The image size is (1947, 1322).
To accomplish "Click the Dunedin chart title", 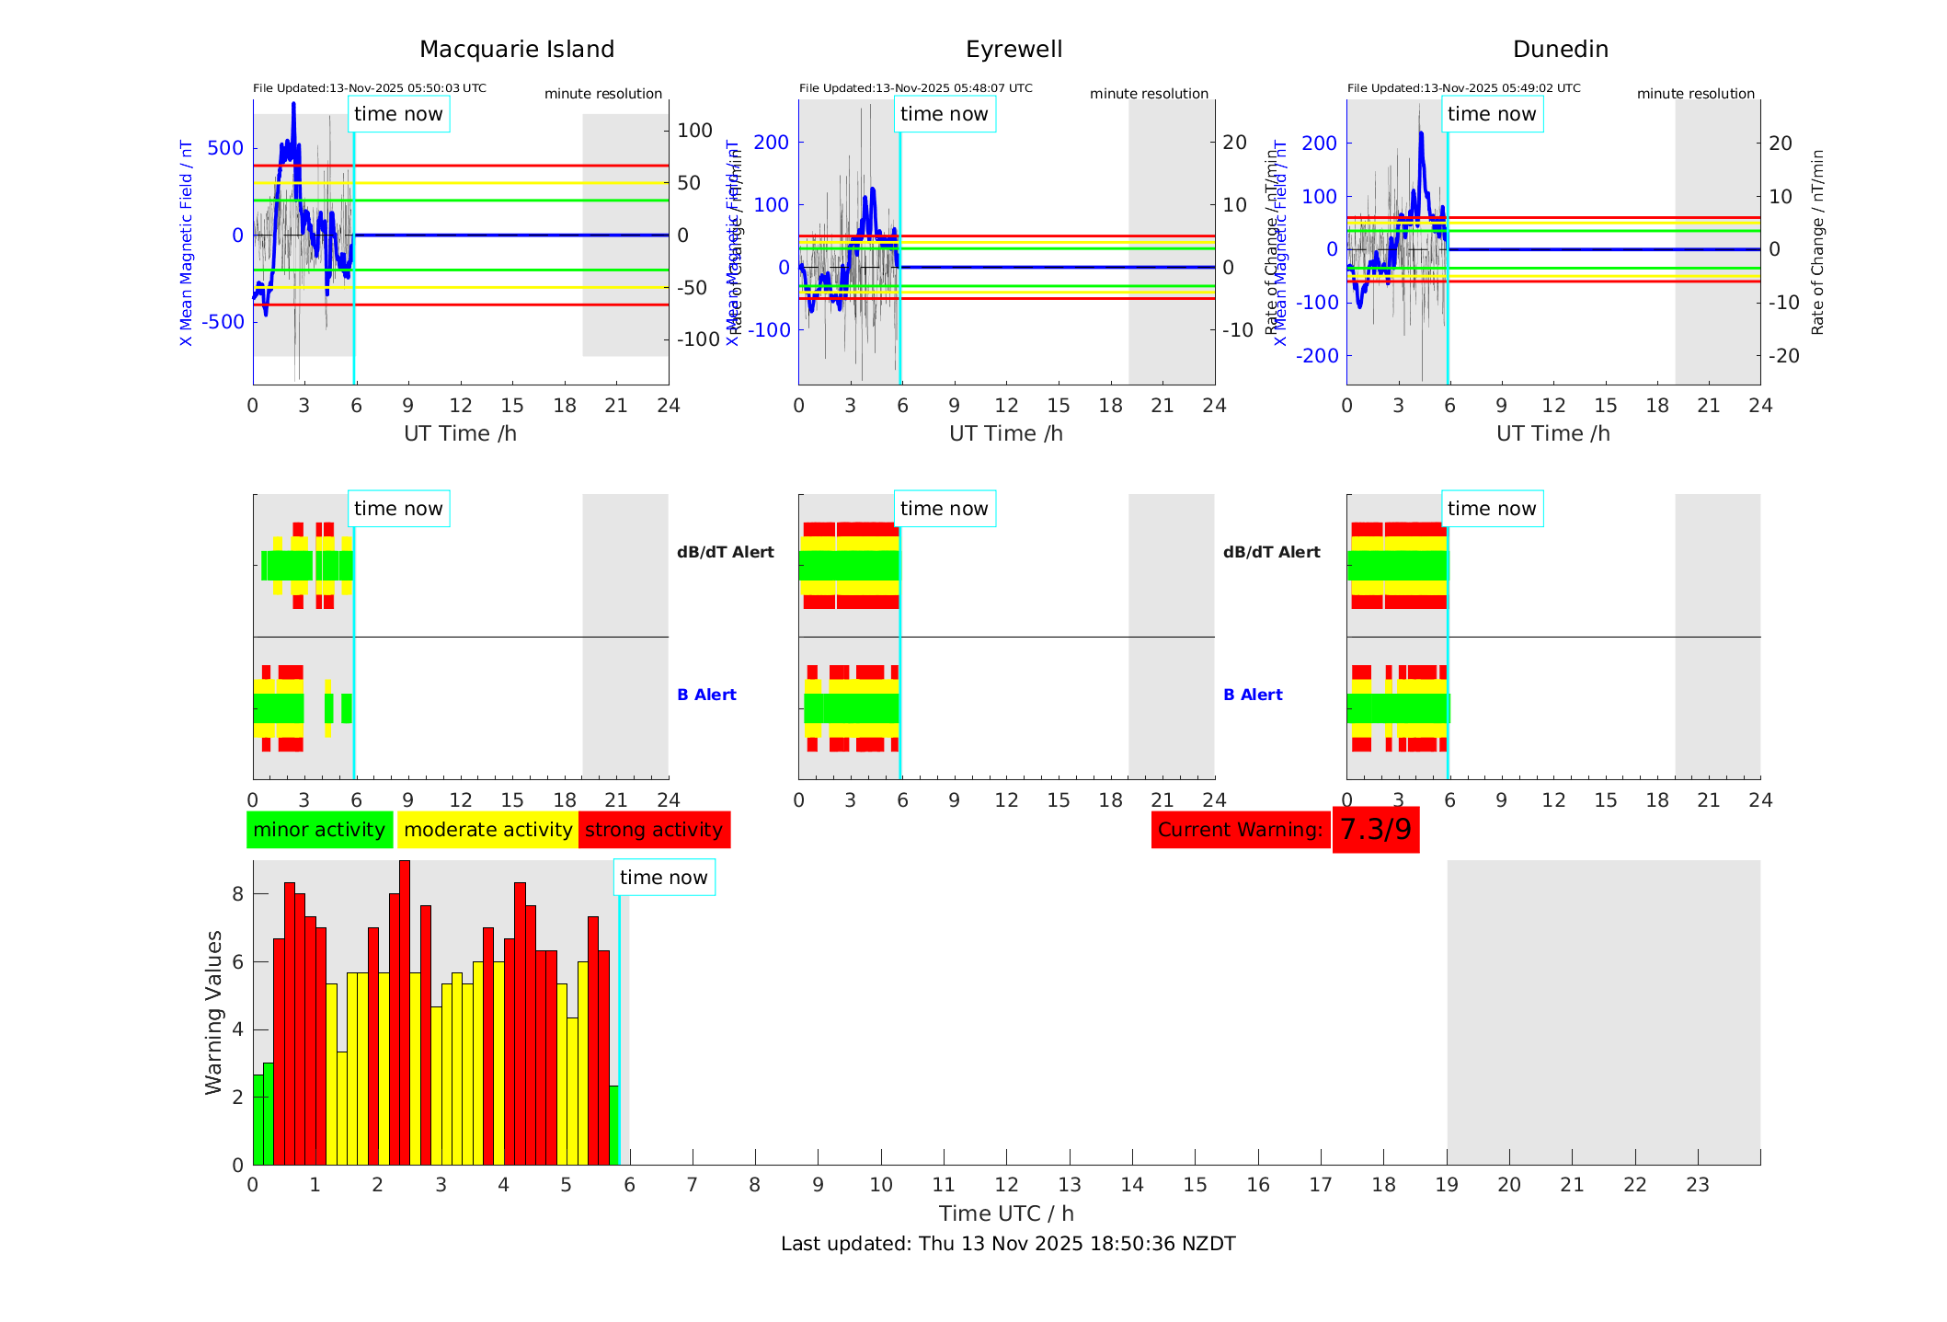I will coord(1560,50).
